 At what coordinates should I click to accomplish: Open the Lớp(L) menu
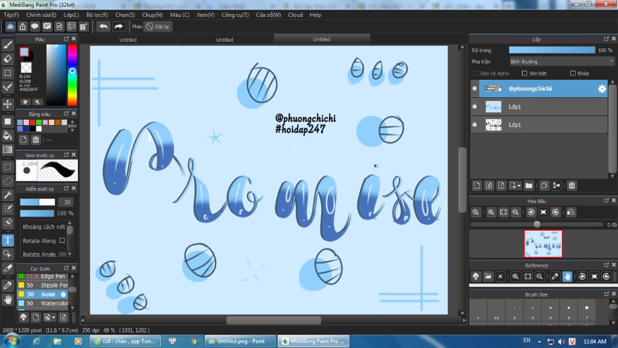click(x=71, y=15)
